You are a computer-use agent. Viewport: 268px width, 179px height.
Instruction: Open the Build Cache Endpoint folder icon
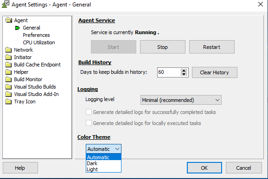(x=8, y=65)
